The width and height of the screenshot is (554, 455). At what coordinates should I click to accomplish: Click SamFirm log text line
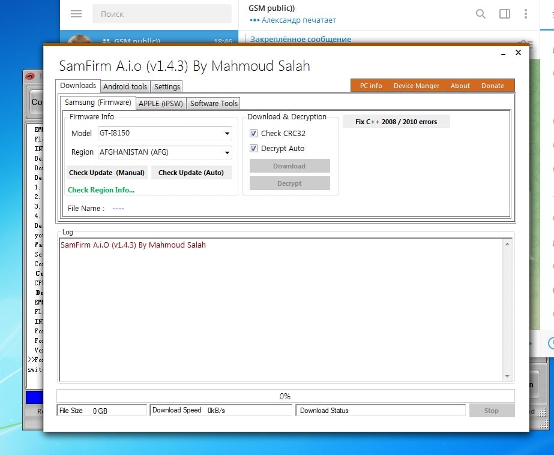point(133,245)
